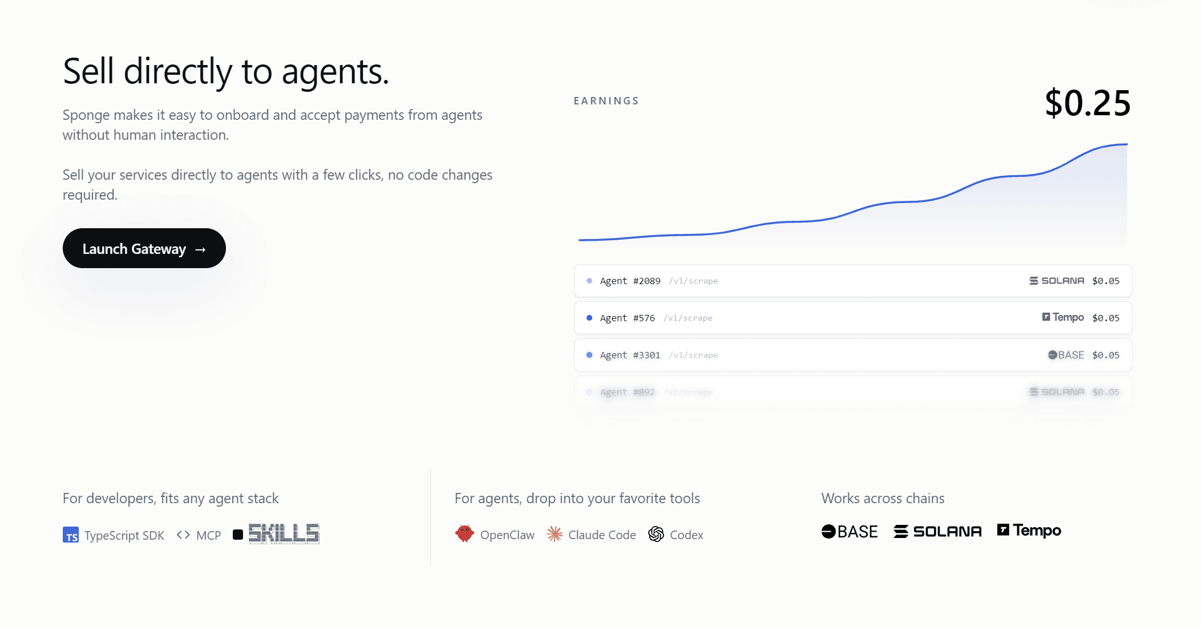Image resolution: width=1201 pixels, height=627 pixels.
Task: Click the MCP code brackets icon
Action: coord(183,535)
